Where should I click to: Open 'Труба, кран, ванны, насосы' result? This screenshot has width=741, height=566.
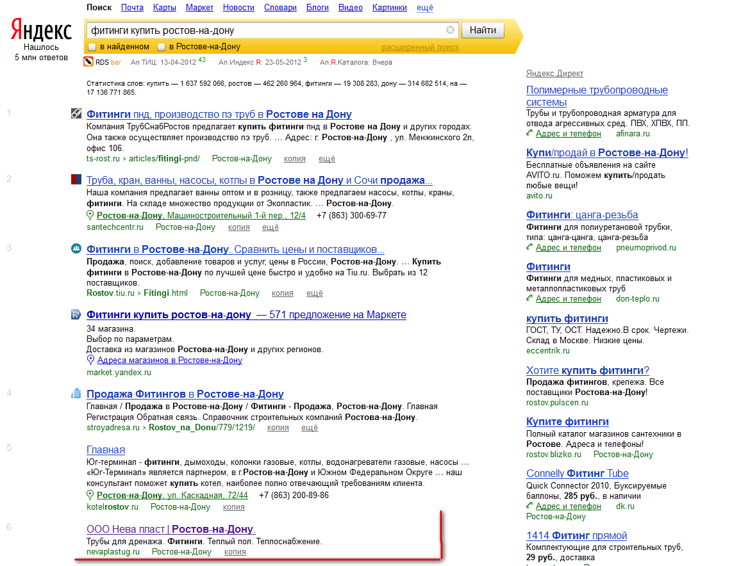point(260,181)
